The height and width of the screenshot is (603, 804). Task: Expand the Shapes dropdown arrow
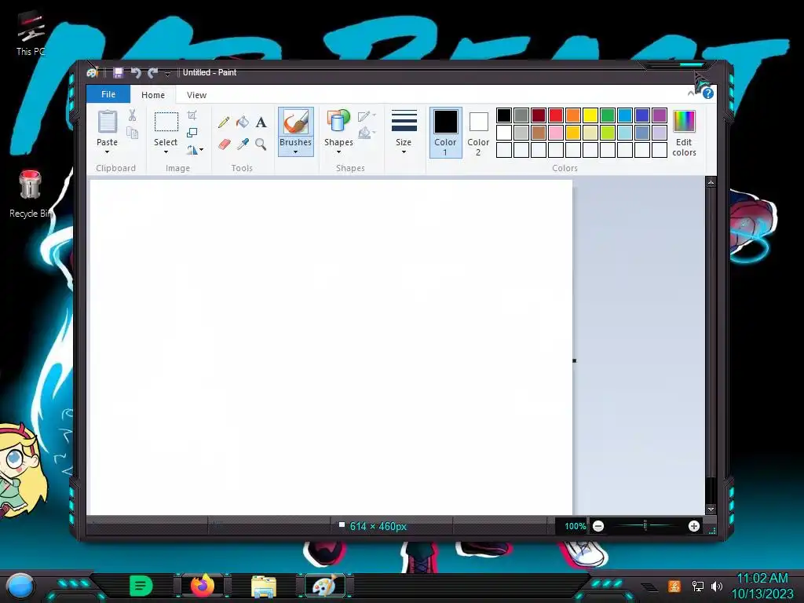(x=338, y=152)
